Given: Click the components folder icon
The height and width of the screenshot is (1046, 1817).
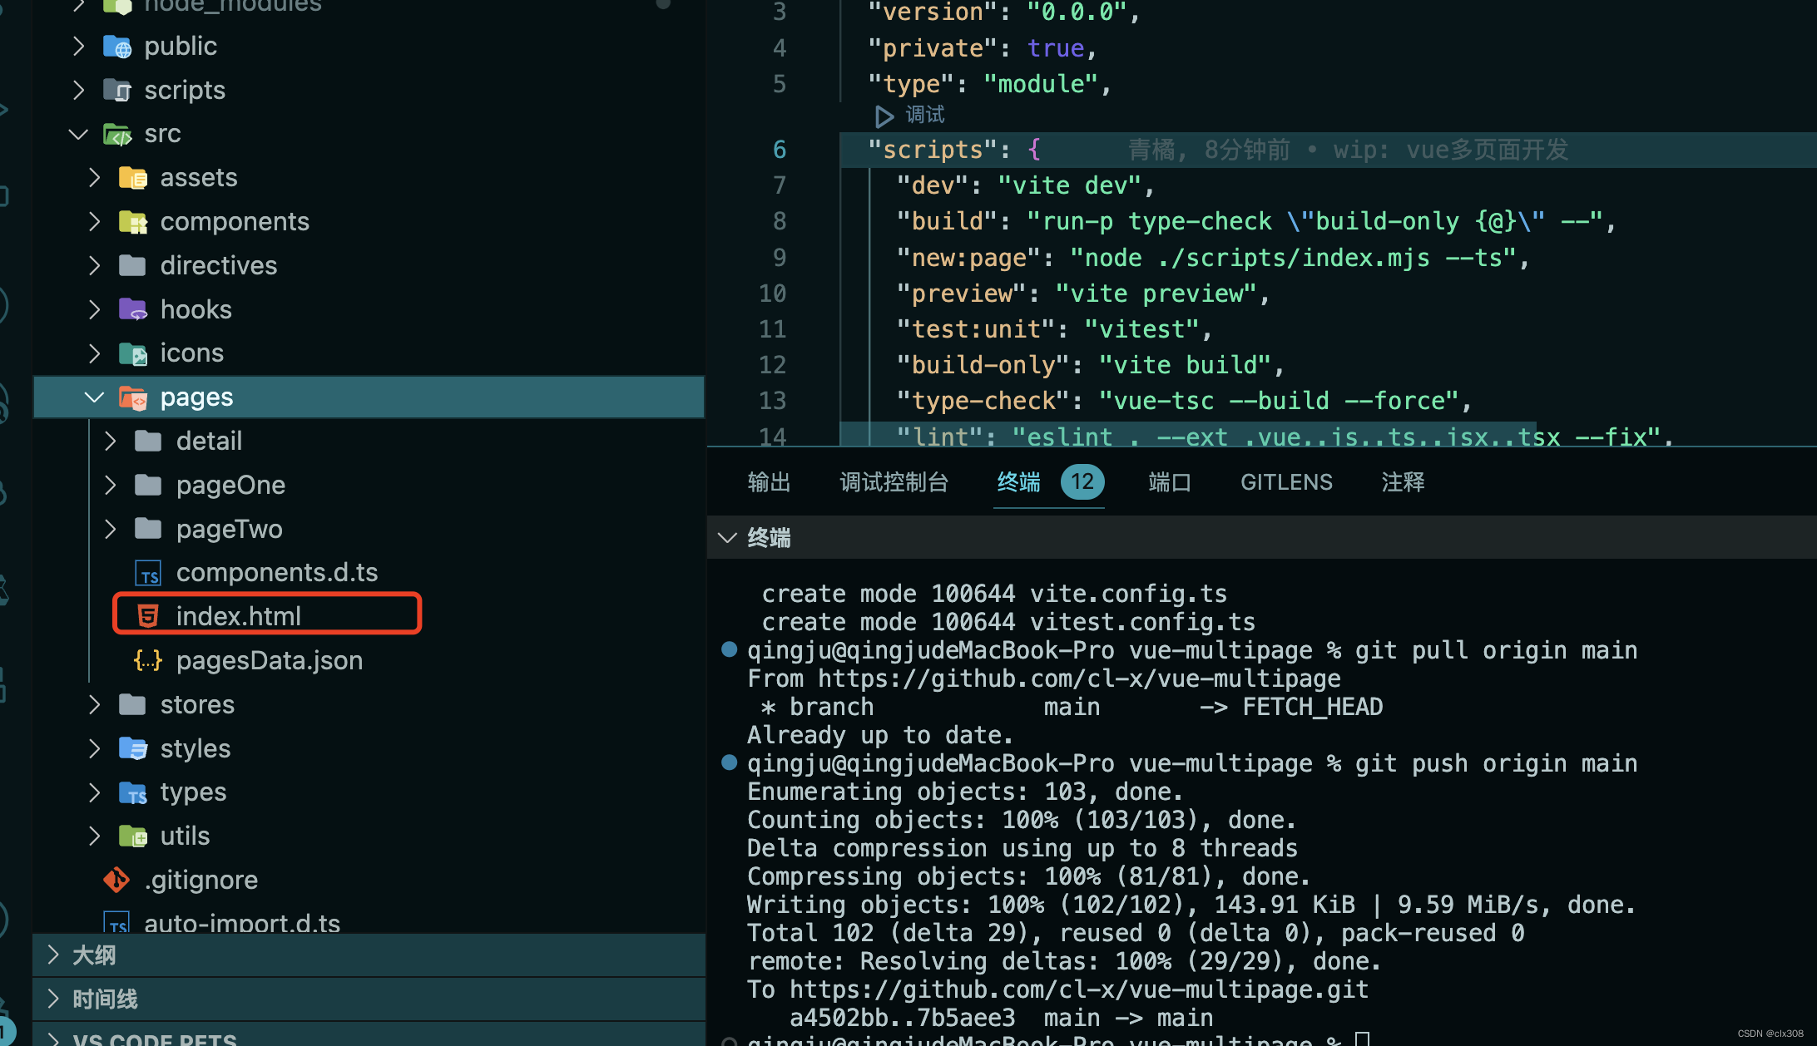Looking at the screenshot, I should [x=133, y=222].
